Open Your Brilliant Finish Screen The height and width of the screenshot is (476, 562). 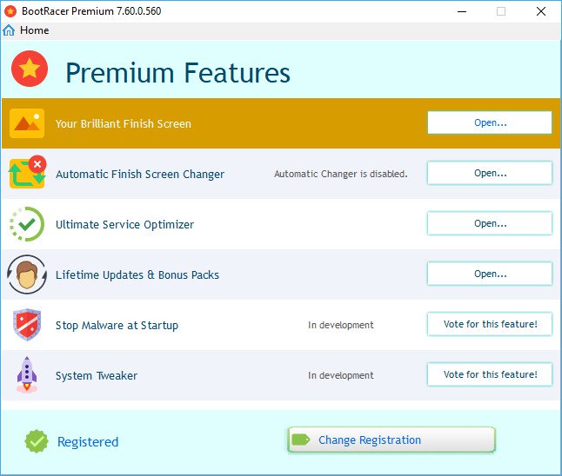point(490,122)
